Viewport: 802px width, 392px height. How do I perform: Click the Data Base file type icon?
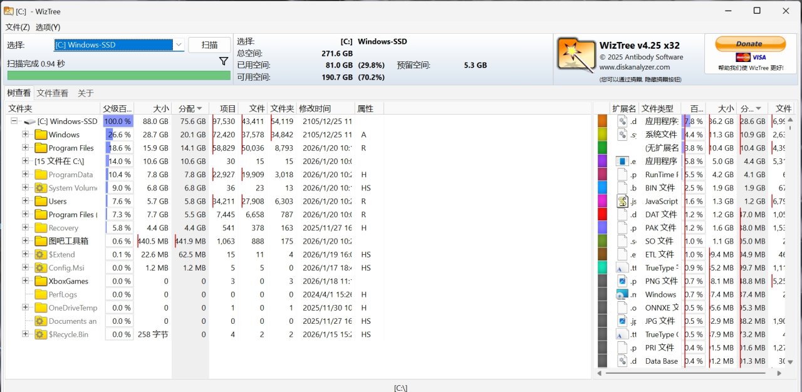[622, 361]
